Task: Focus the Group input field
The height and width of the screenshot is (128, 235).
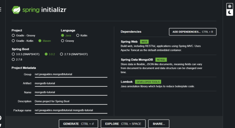Action: (71, 74)
